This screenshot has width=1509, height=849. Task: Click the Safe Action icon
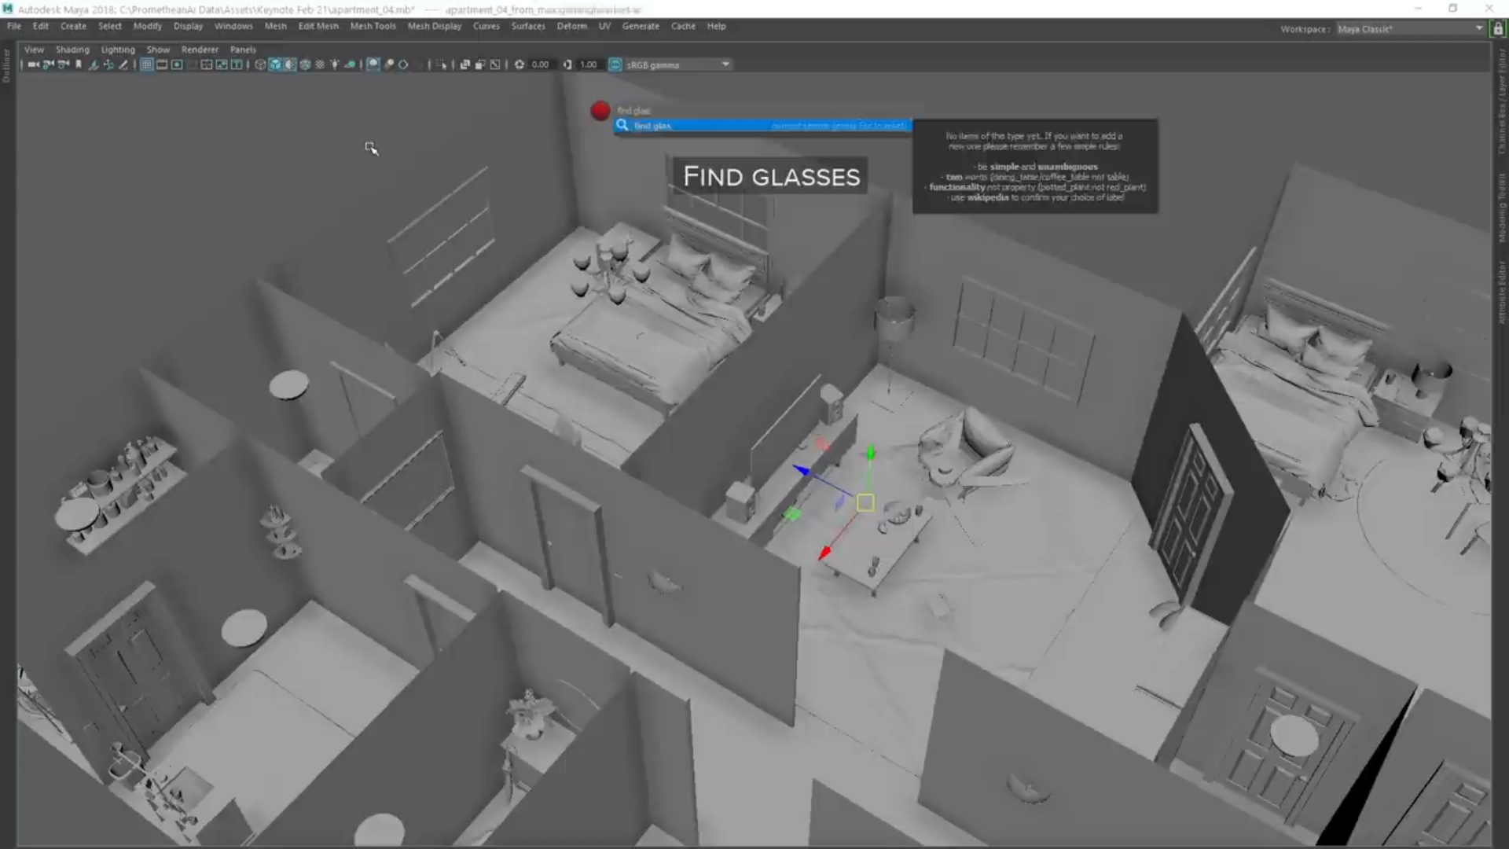pyautogui.click(x=222, y=64)
